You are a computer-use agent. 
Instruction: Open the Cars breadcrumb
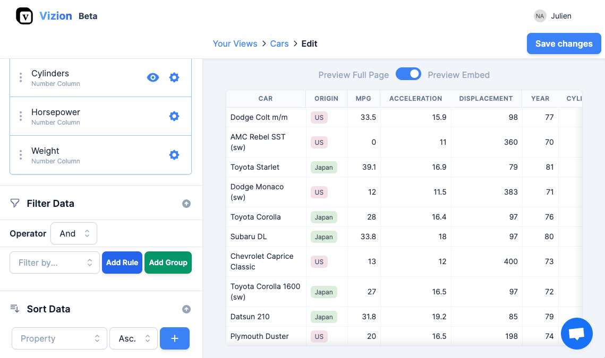279,43
